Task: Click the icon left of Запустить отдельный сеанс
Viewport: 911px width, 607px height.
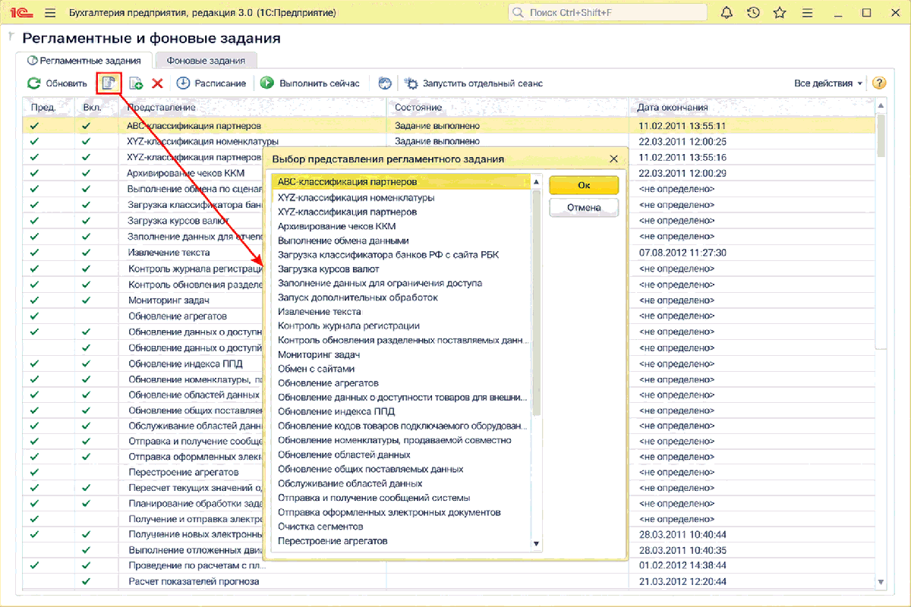Action: [411, 83]
